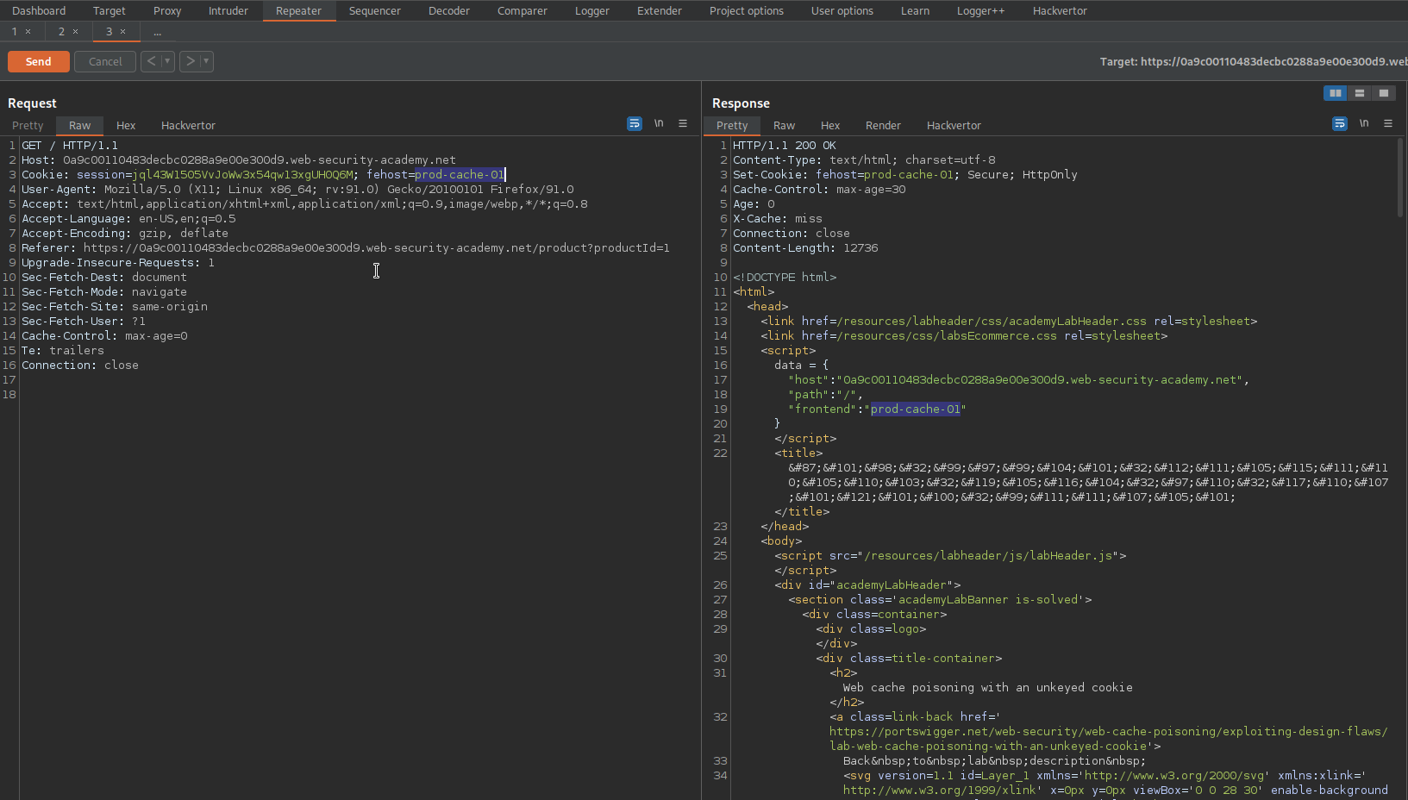The image size is (1408, 800).
Task: Click the Response vertical scrollbar
Action: coord(1399,177)
